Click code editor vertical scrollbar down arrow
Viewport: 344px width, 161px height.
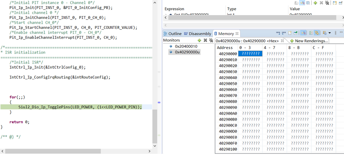pyautogui.click(x=155, y=146)
